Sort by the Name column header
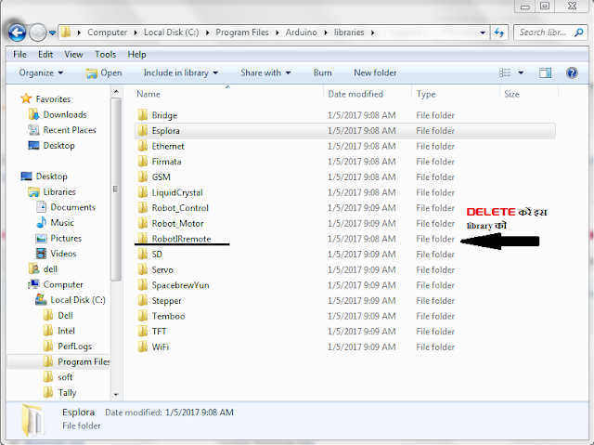This screenshot has height=445, width=594. (x=148, y=94)
